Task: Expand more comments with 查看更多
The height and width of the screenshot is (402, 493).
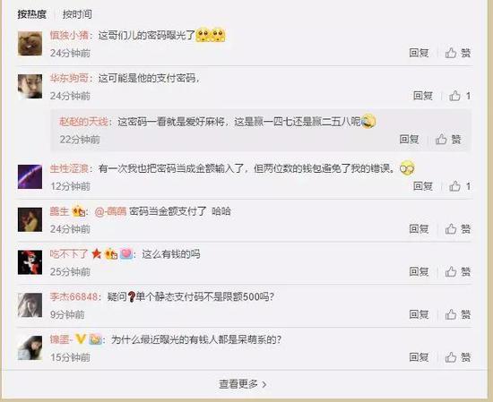Action: point(243,384)
